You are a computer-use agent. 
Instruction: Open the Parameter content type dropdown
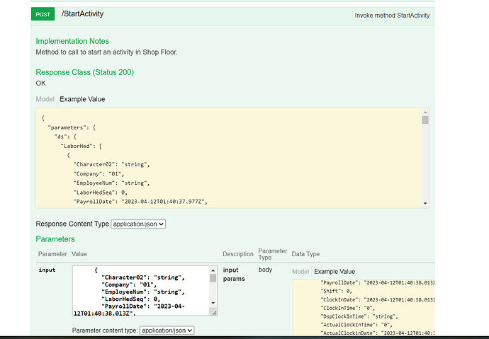coord(167,330)
